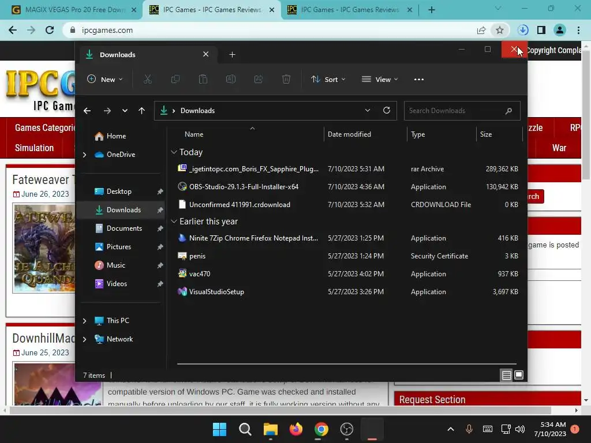
Task: Sort by Type column header
Action: coord(418,134)
